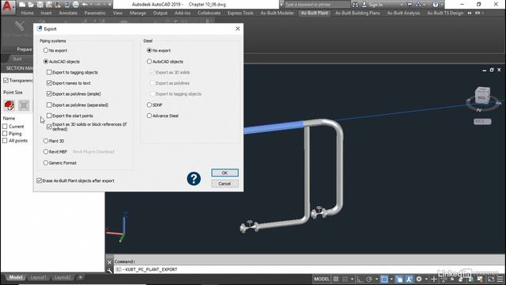This screenshot has height=285, width=506.
Task: Click the Save As icon in quick access toolbar
Action: (49, 5)
